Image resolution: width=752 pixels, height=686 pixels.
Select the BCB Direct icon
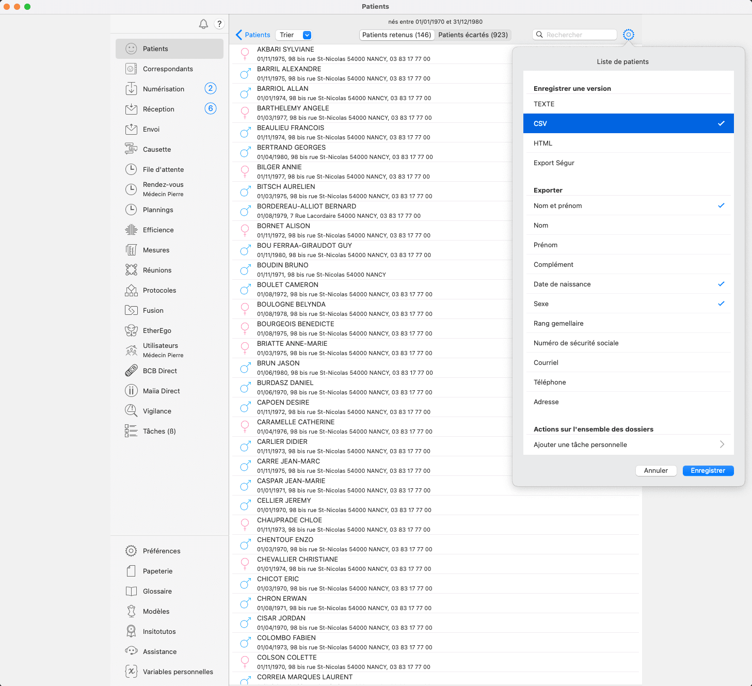[131, 371]
